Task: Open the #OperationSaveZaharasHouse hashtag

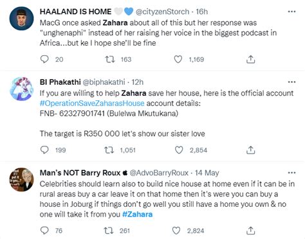Action: pos(92,103)
